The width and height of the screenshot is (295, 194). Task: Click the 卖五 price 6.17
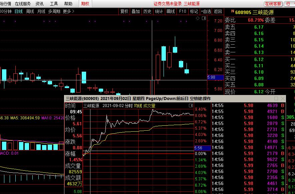(x=259, y=27)
